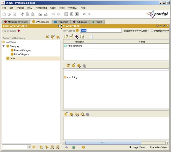The height and width of the screenshot is (152, 171).
Task: Open the File menu
Action: pyautogui.click(x=4, y=8)
